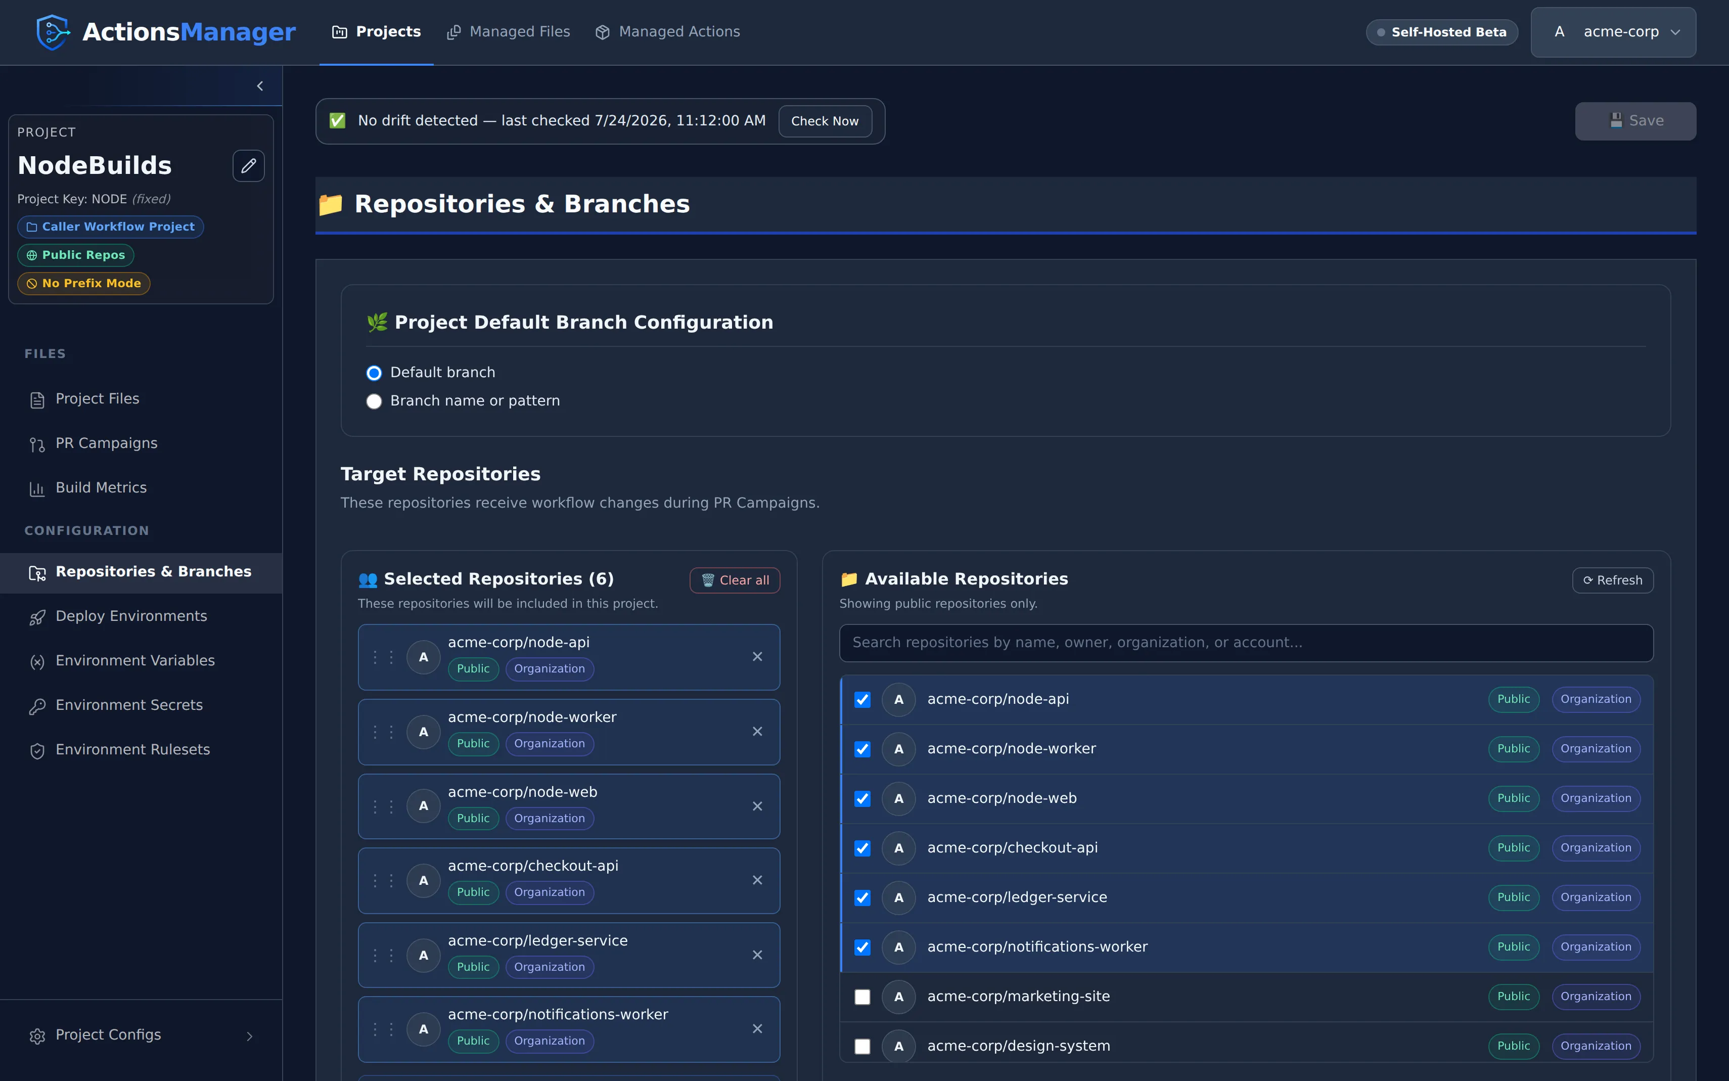The width and height of the screenshot is (1729, 1081).
Task: Switch to Managed Actions tab
Action: (667, 32)
